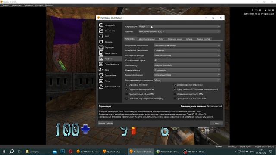
Task: Open the Папки folder icon
Action: pyautogui.click(x=101, y=81)
